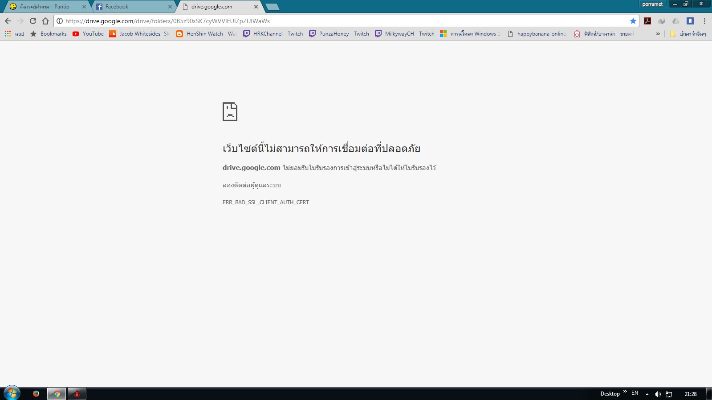This screenshot has height=400, width=712.
Task: Show hidden system tray icons arrow
Action: (647, 394)
